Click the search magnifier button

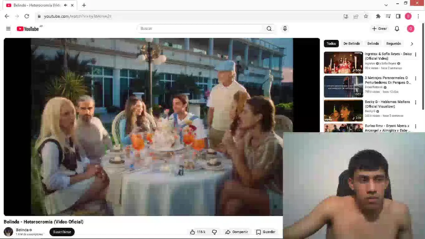point(269,29)
